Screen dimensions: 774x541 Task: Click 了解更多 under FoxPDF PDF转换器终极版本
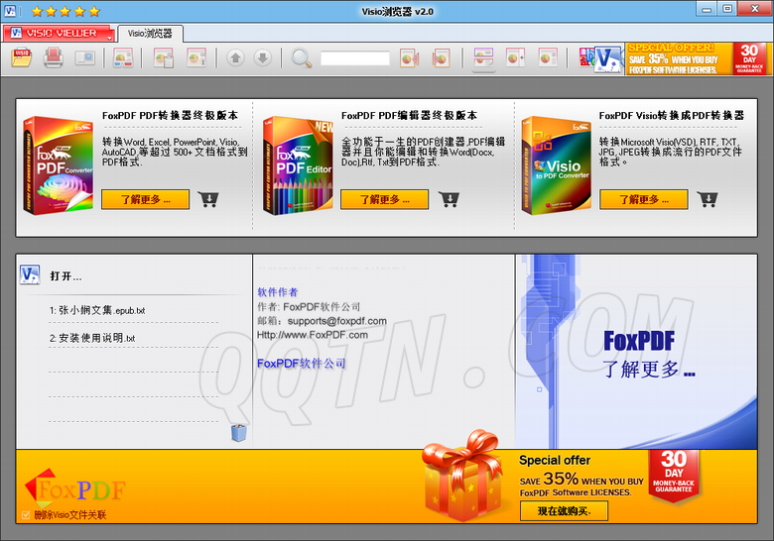pyautogui.click(x=146, y=199)
